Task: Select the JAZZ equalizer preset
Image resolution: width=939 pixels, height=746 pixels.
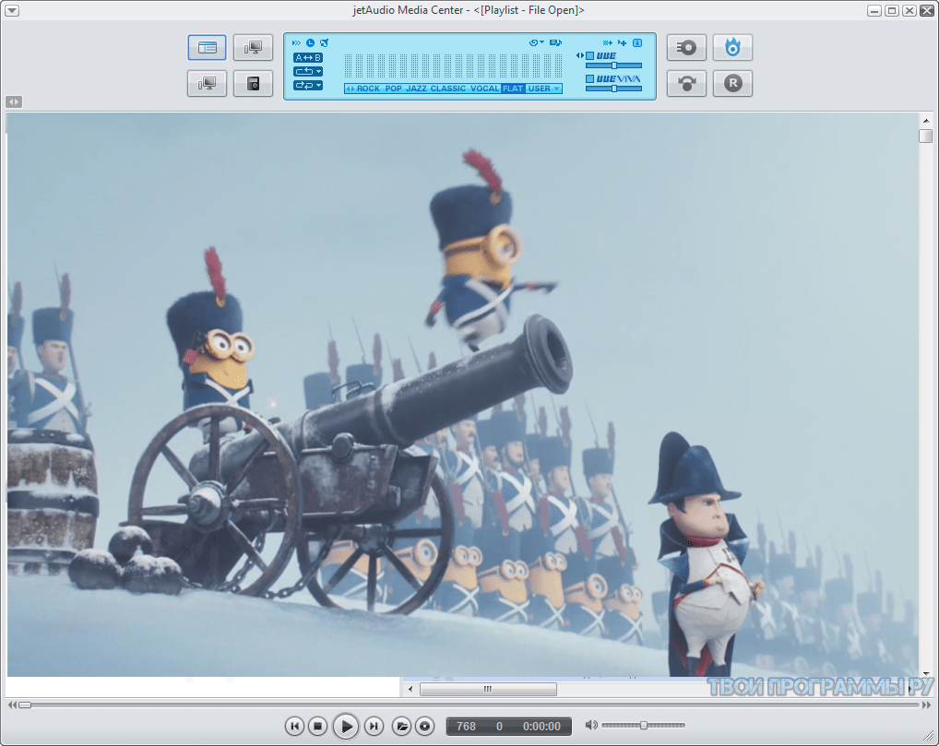Action: (416, 89)
